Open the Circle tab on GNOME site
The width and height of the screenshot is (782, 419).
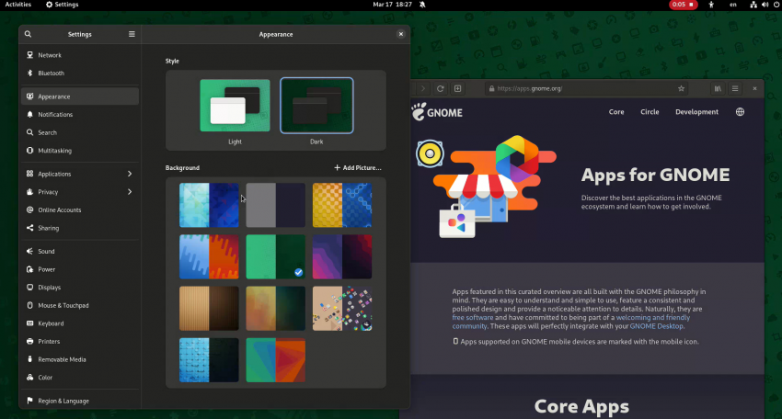point(650,112)
